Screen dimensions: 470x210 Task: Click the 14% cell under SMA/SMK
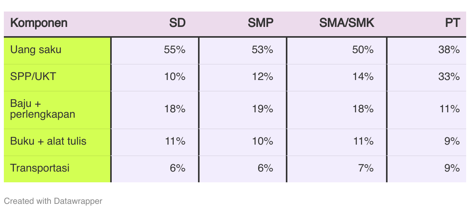coord(363,76)
